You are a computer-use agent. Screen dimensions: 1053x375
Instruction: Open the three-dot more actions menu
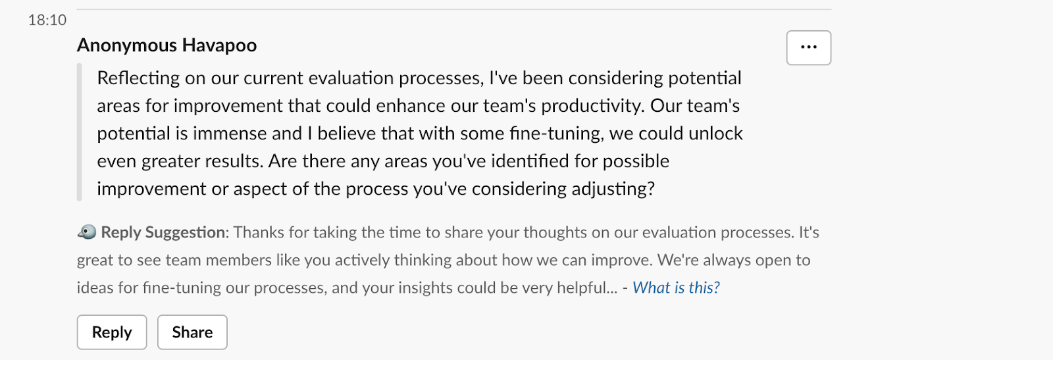point(808,47)
